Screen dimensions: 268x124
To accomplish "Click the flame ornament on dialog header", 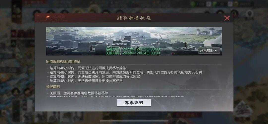I will point(48,17).
